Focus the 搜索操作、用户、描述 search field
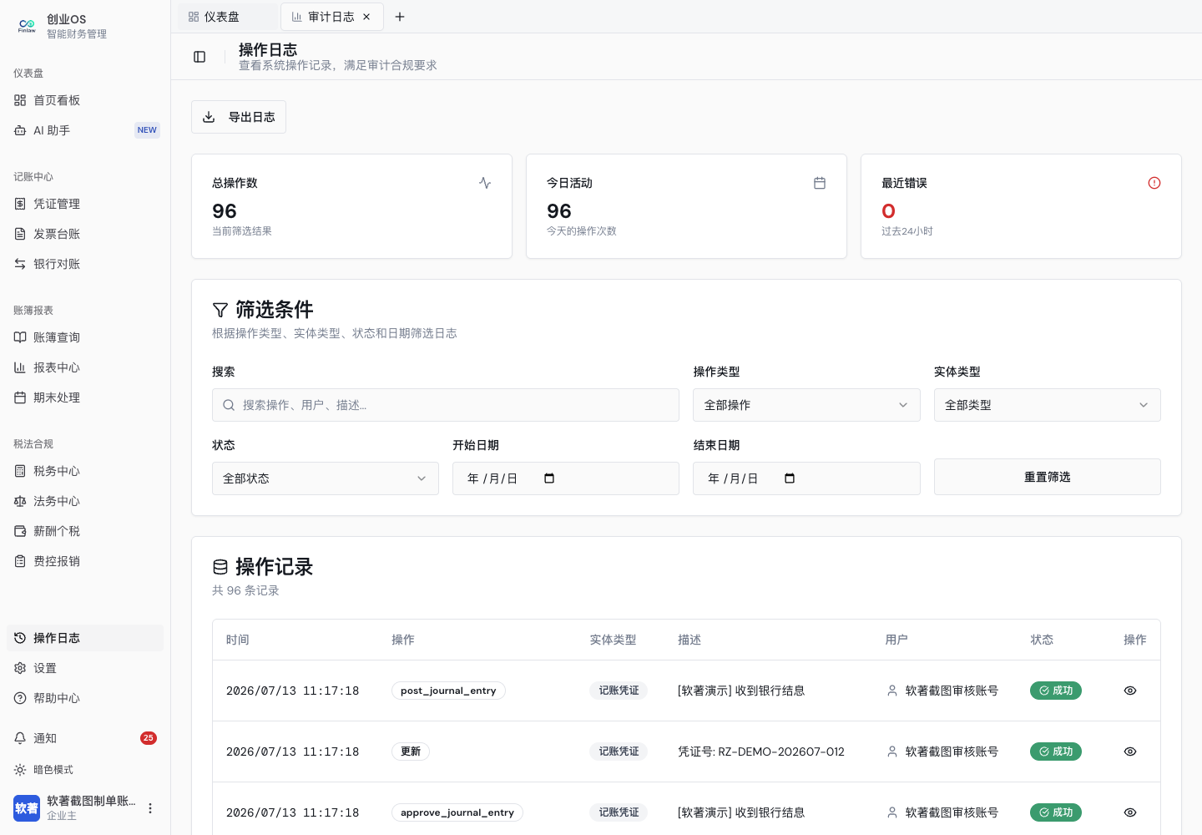This screenshot has height=835, width=1202. tap(446, 405)
